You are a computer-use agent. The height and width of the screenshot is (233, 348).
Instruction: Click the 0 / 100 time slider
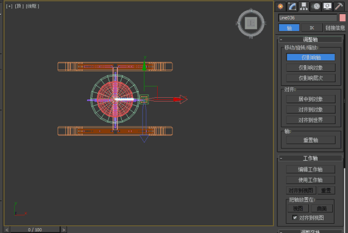(x=35, y=230)
